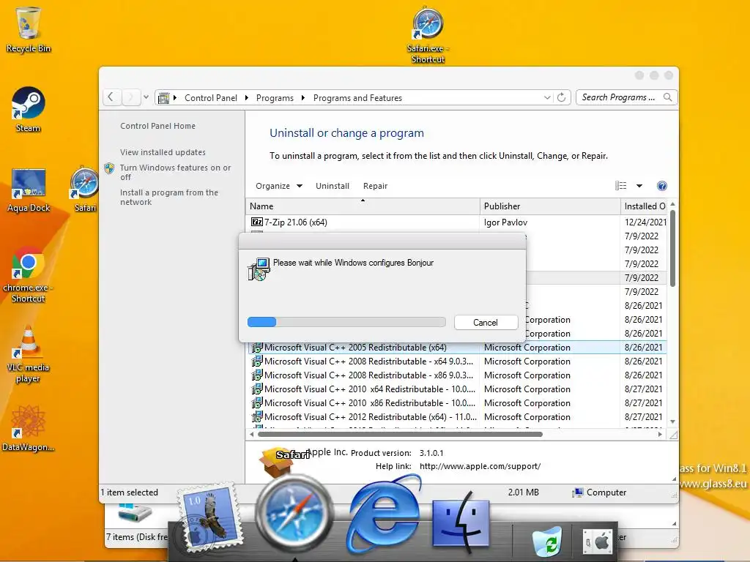The height and width of the screenshot is (562, 750).
Task: Open the Apple system preferences dock icon
Action: (598, 542)
